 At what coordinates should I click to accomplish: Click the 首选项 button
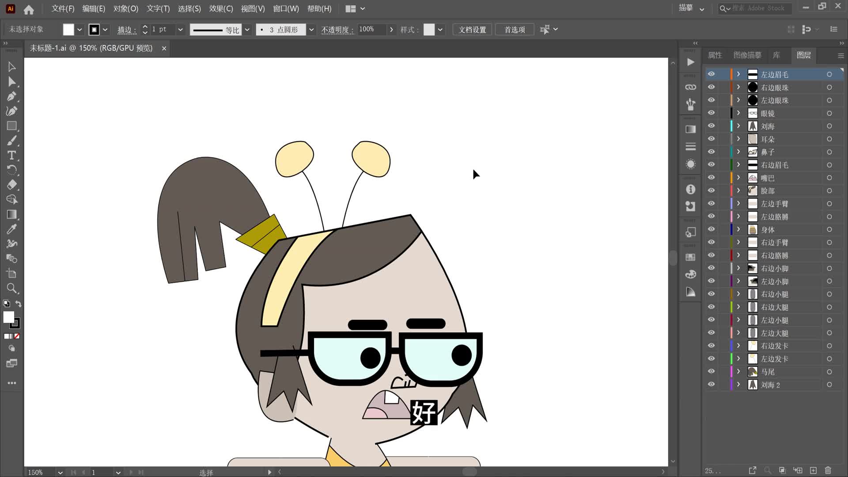[515, 30]
